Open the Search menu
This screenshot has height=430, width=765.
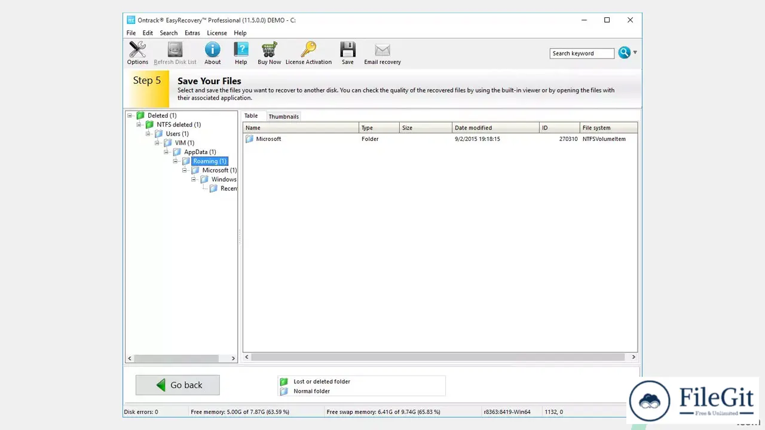coord(169,33)
